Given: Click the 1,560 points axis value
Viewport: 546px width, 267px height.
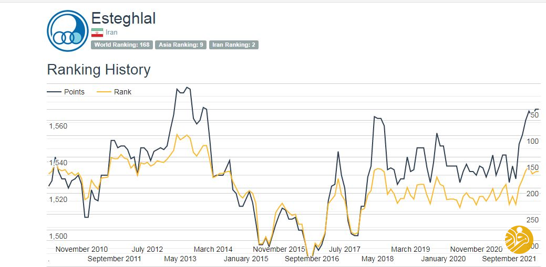Looking at the screenshot, I should [x=58, y=126].
